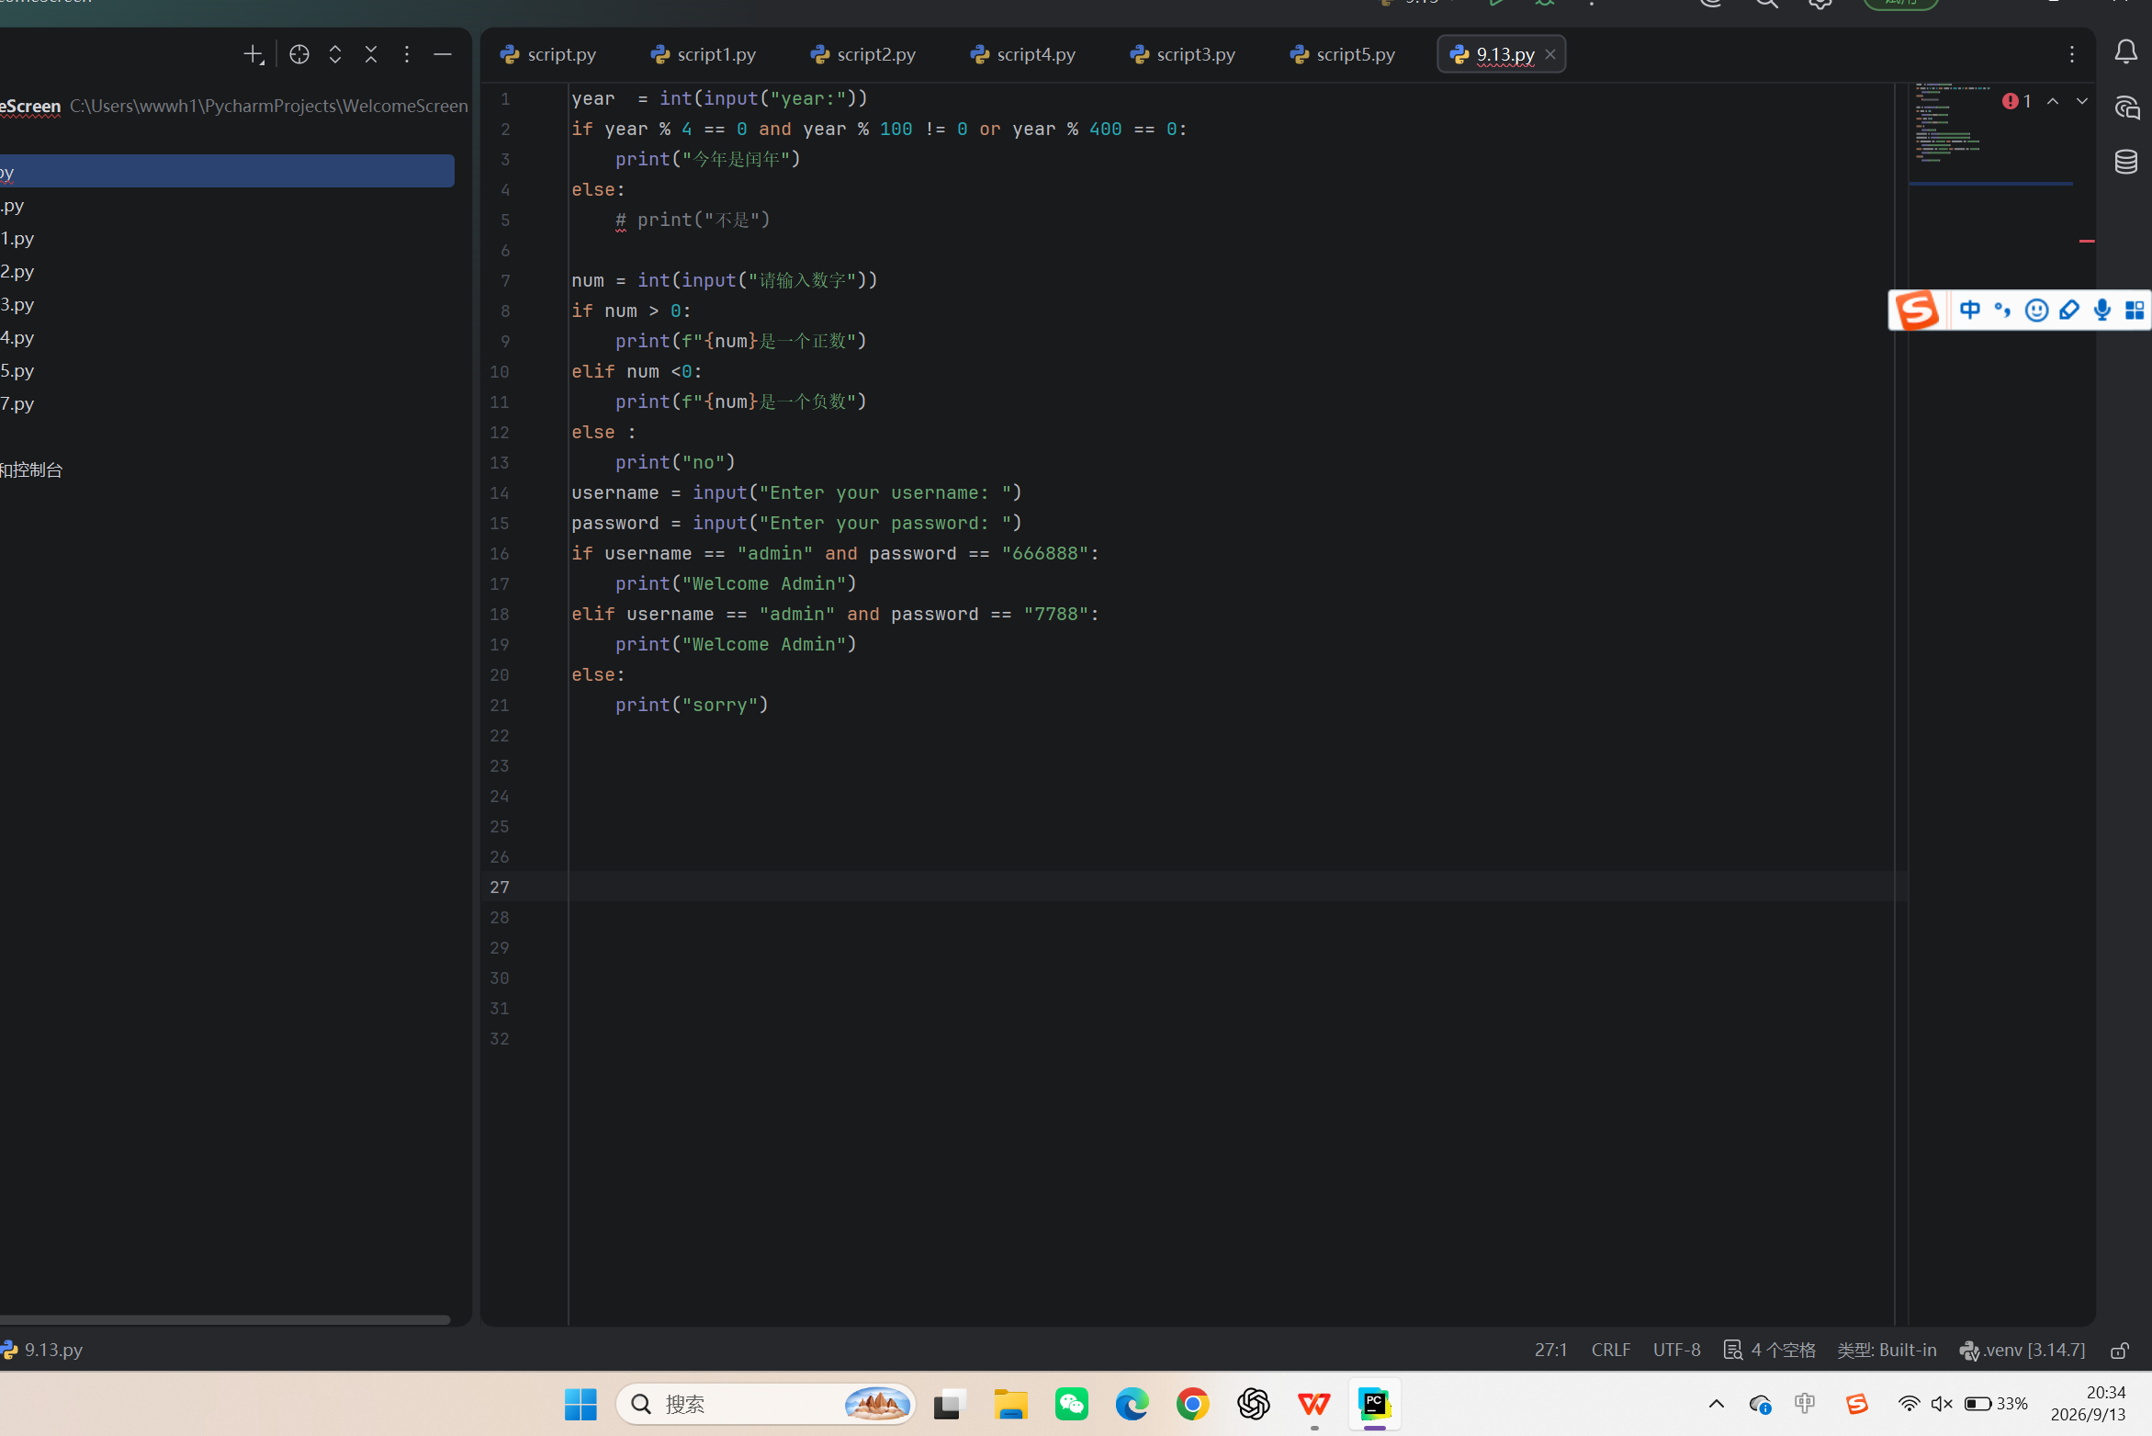Open Sogou emoji panel
This screenshot has height=1436, width=2152.
2036,311
